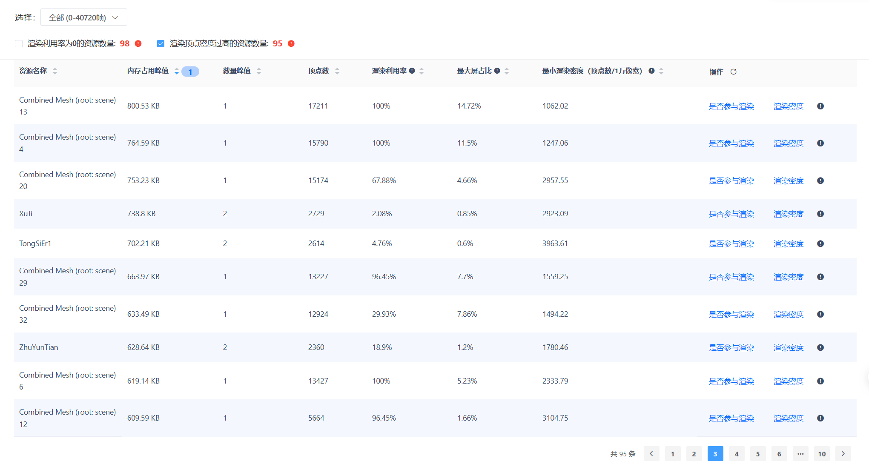Screen dimensions: 869x467
Task: Click red warning icon after count 95
Action: click(x=291, y=43)
